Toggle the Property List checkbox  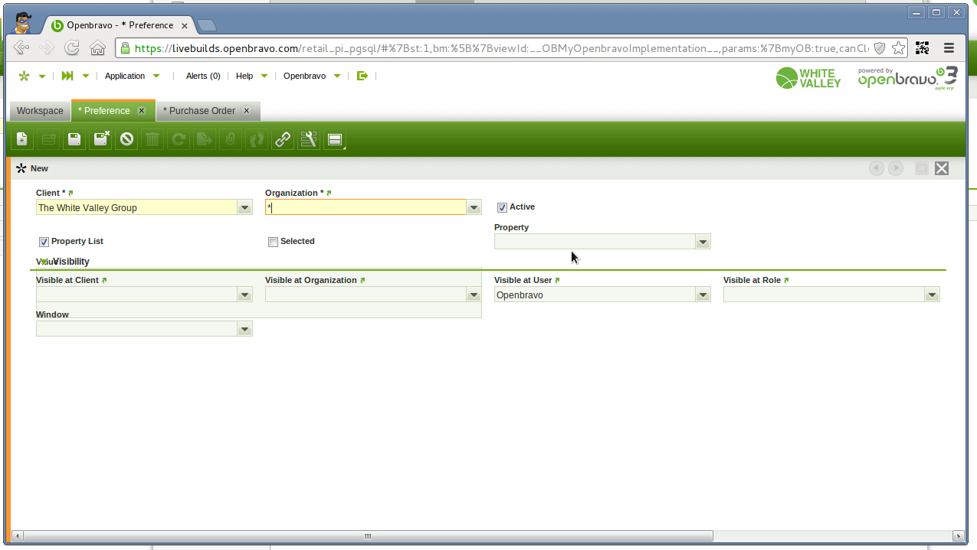pyautogui.click(x=44, y=242)
